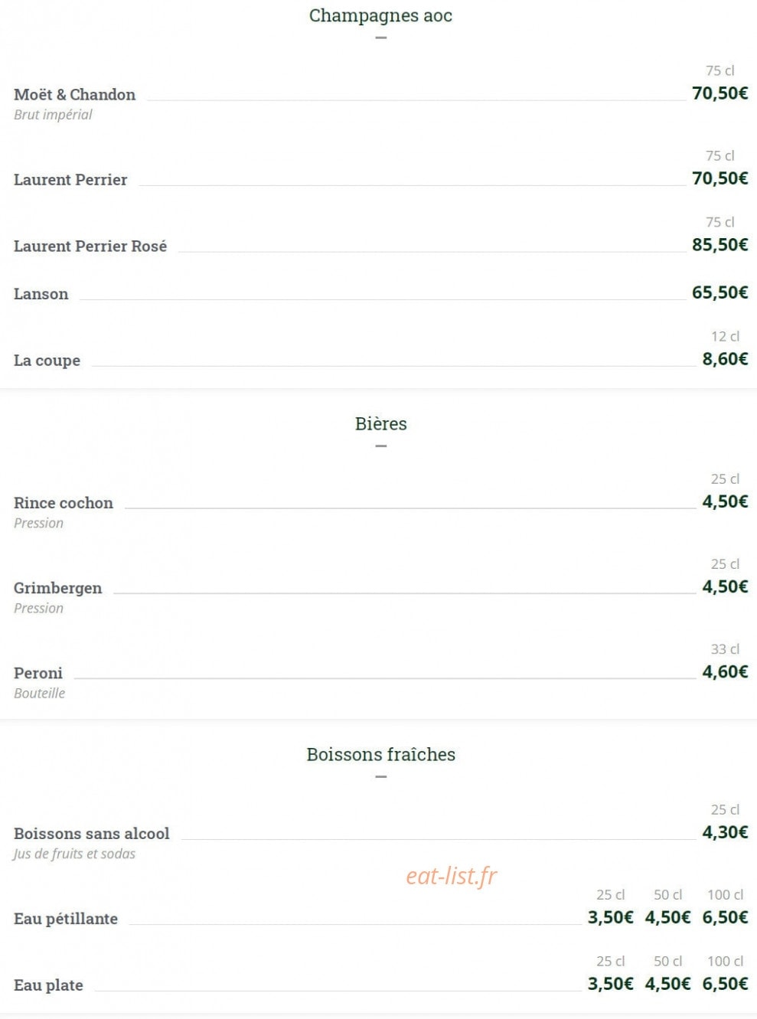Click the Eau plate item name
The width and height of the screenshot is (757, 1019).
click(48, 985)
